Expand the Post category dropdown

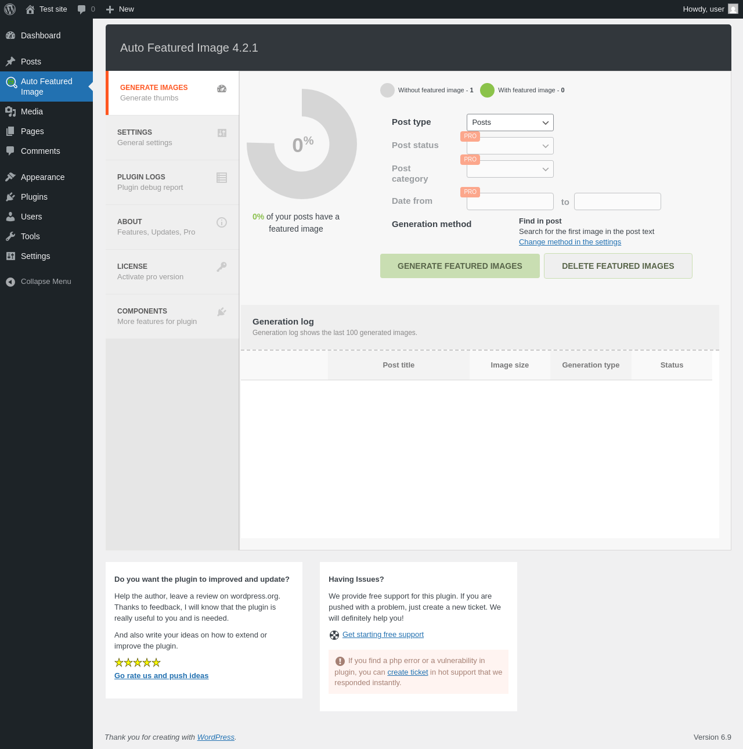click(x=510, y=169)
